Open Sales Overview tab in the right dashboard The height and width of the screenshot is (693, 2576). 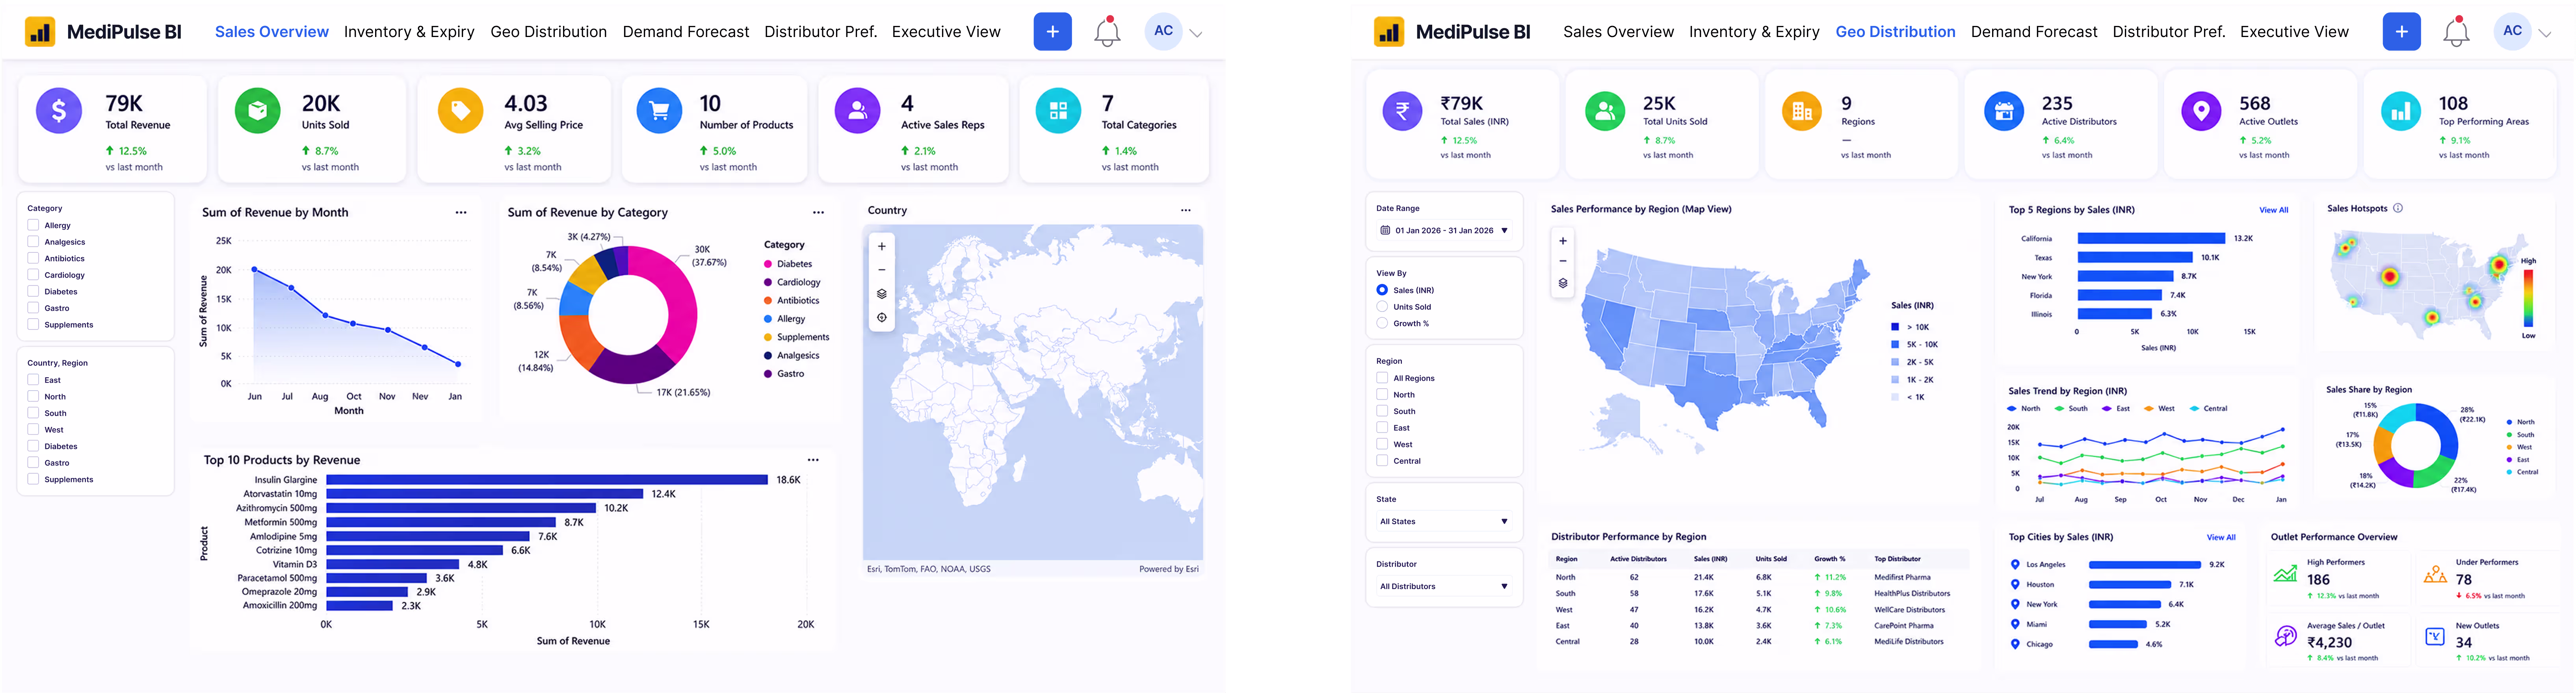[x=1618, y=32]
